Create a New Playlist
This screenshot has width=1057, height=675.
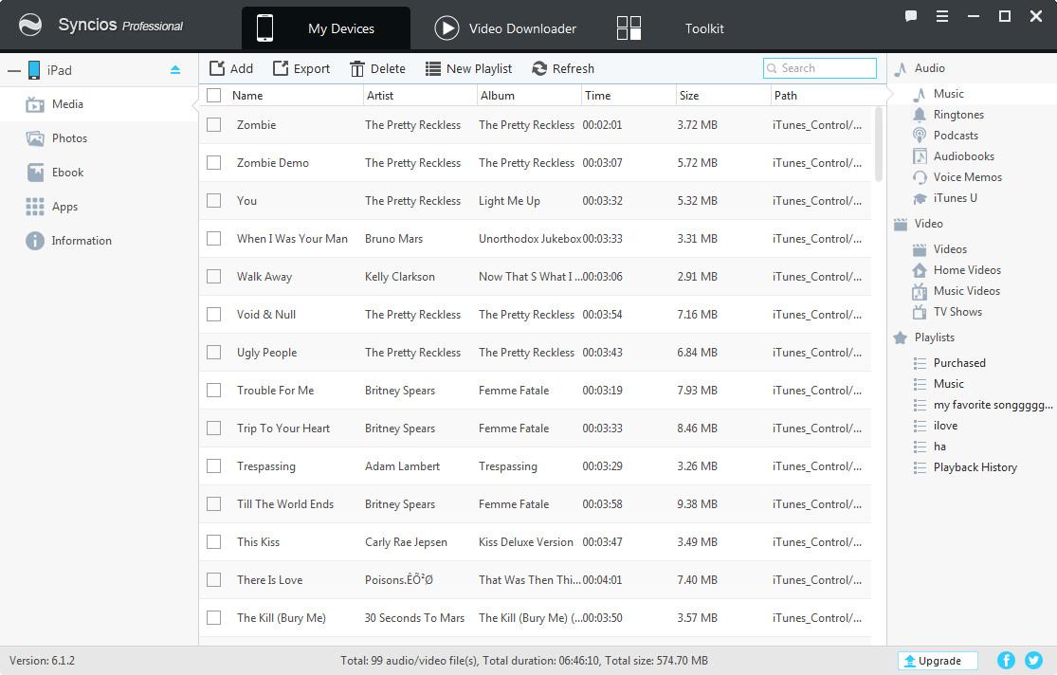click(468, 69)
